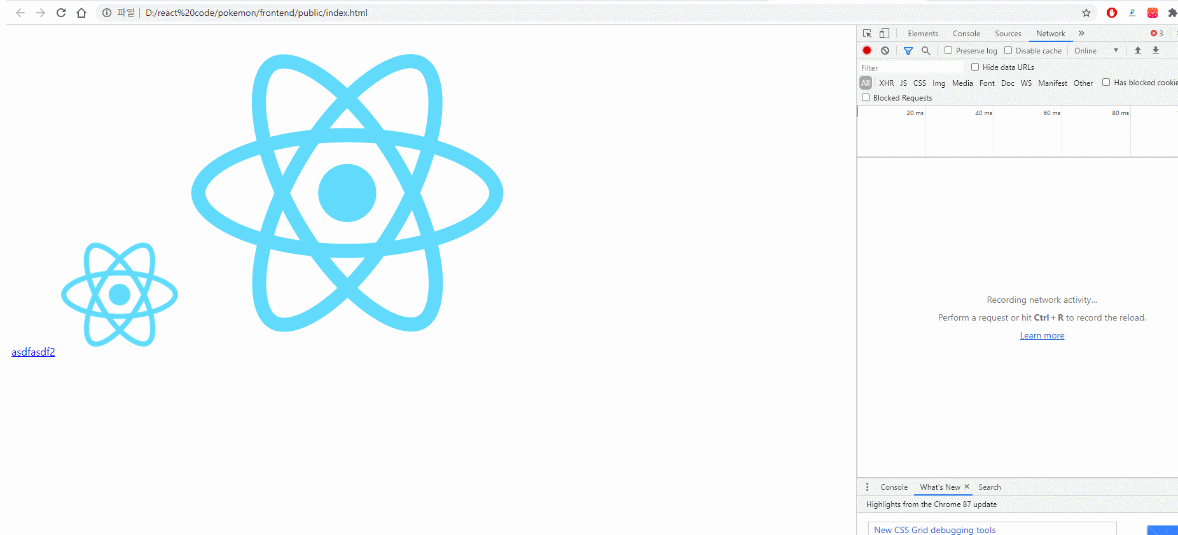
Task: Expand more DevTools tabs chevron
Action: pos(1081,34)
